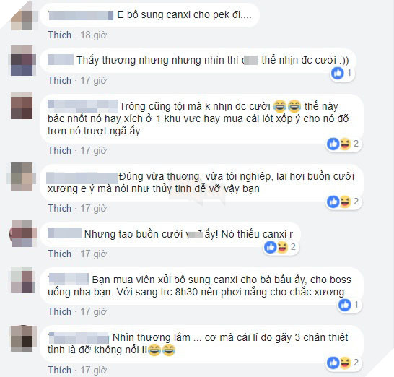Click Thích under 'Thấy thương nhưng' comment
This screenshot has width=394, height=377.
60,80
